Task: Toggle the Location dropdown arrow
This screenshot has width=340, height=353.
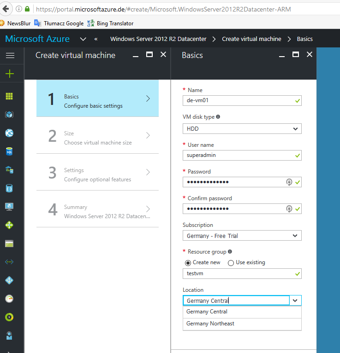Action: [x=295, y=301]
